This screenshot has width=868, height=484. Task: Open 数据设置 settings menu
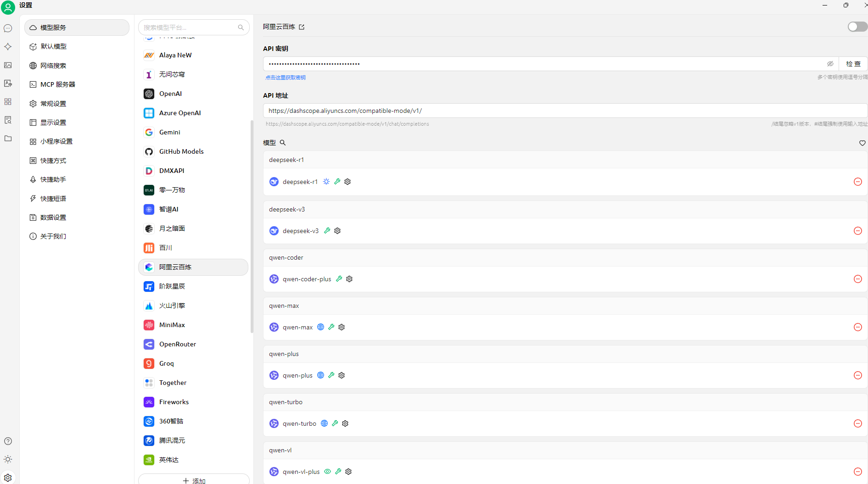coord(77,217)
